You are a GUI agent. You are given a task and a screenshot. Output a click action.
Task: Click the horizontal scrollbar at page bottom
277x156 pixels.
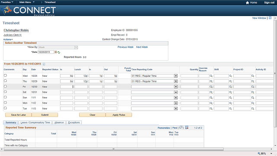tap(114, 149)
